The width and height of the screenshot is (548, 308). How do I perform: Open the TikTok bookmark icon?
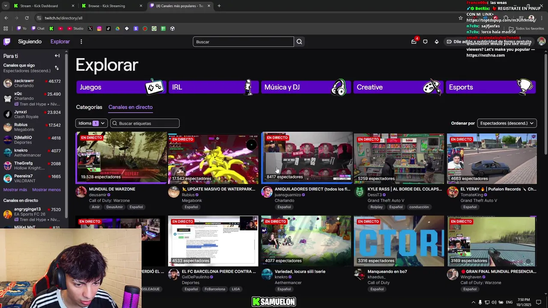[108, 29]
